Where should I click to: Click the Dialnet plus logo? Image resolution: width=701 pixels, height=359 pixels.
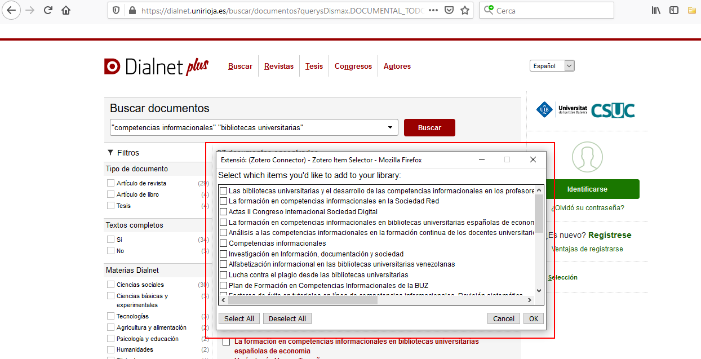click(156, 67)
